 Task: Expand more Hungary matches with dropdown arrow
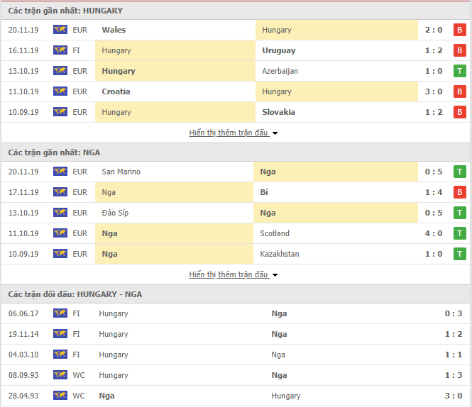click(x=275, y=133)
